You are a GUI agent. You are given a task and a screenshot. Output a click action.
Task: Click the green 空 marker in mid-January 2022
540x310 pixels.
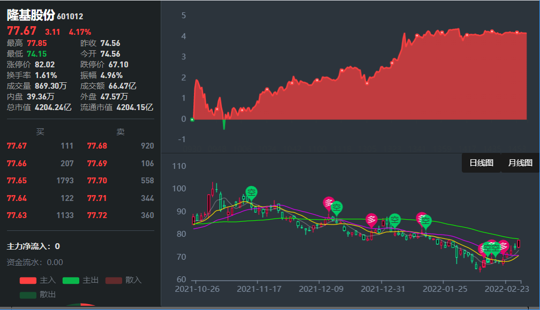(x=425, y=220)
